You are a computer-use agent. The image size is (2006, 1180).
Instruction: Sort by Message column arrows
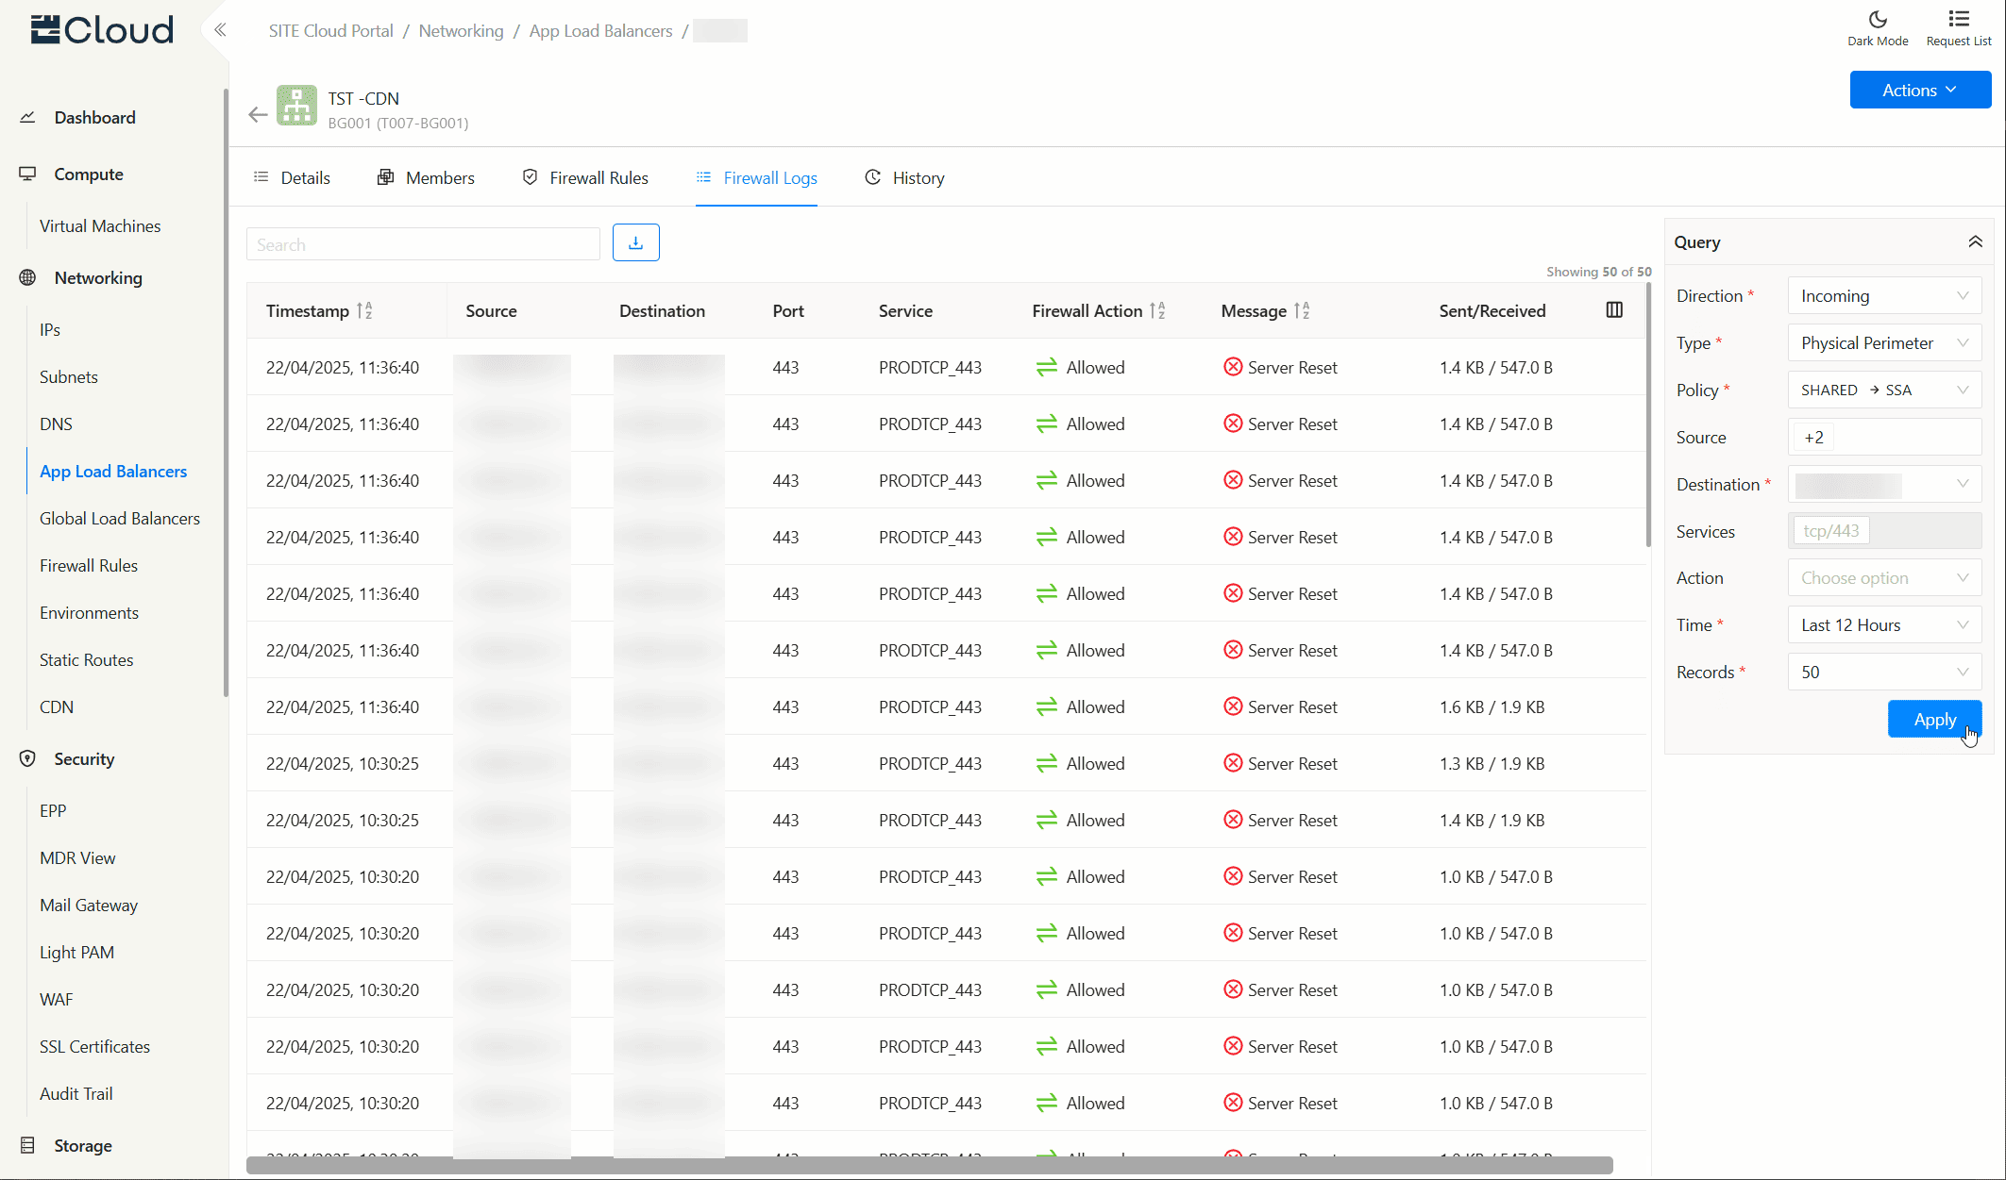1302,311
